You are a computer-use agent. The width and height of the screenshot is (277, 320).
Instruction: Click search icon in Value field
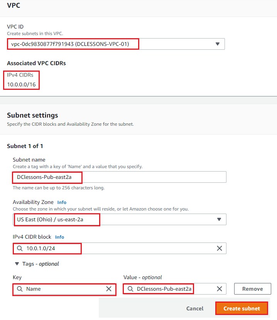(130, 289)
